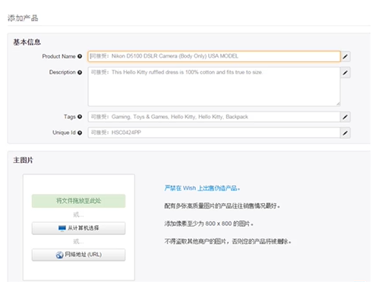The height and width of the screenshot is (282, 372).
Task: Open the Tags help tooltip icon
Action: (80, 117)
